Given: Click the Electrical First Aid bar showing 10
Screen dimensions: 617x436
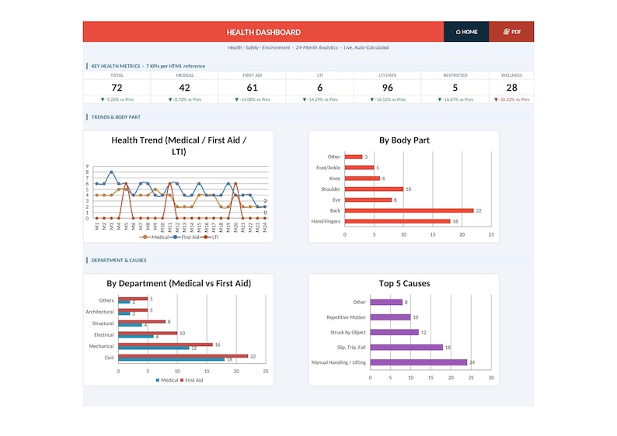Looking at the screenshot, I should pos(148,333).
